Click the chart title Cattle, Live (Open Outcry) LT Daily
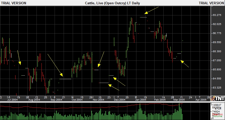The image size is (225, 120). coord(112,3)
